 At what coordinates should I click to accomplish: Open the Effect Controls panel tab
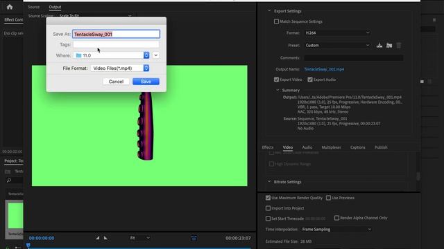point(14,20)
